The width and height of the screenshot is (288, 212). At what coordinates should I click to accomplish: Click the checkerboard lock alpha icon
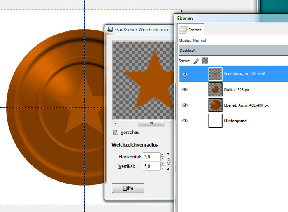[204, 61]
